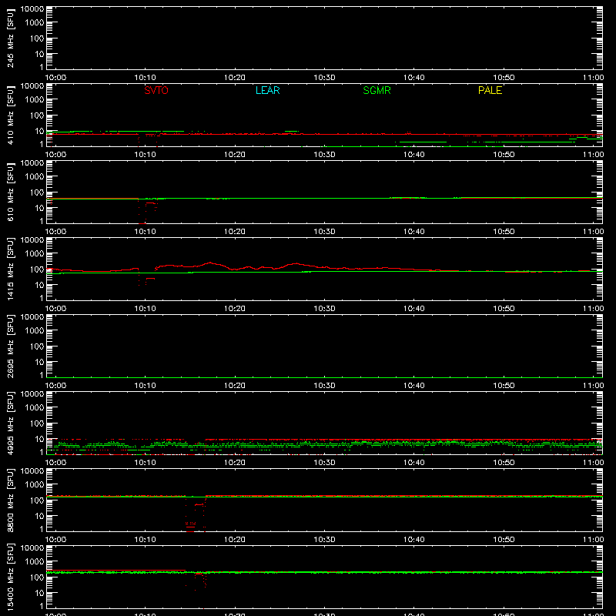Click 10:30 time label under 245 MHz panel
616x616 pixels.
pyautogui.click(x=324, y=78)
